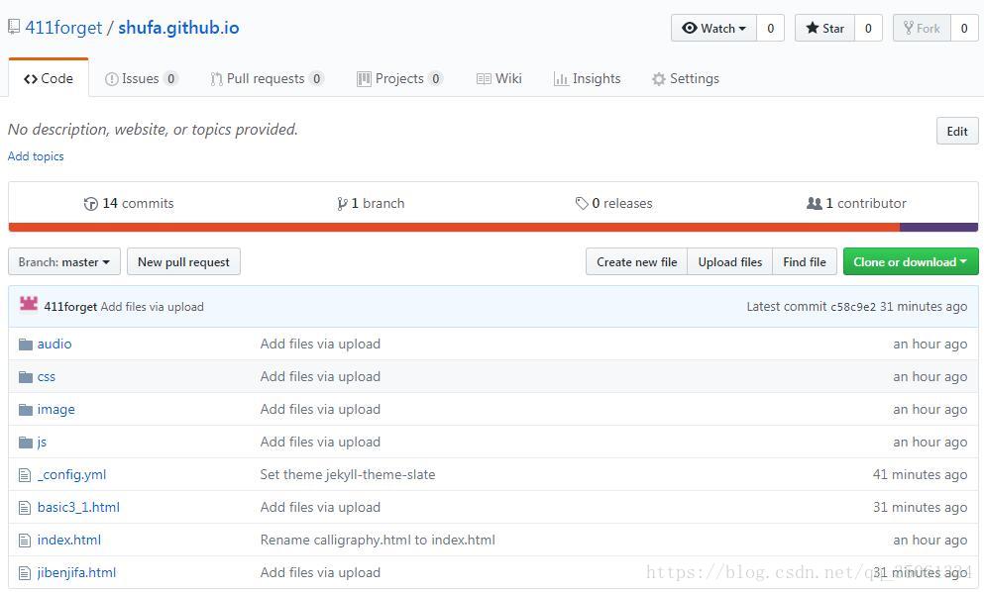Click the branch icon beside 1 branch
This screenshot has width=984, height=592.
click(342, 204)
